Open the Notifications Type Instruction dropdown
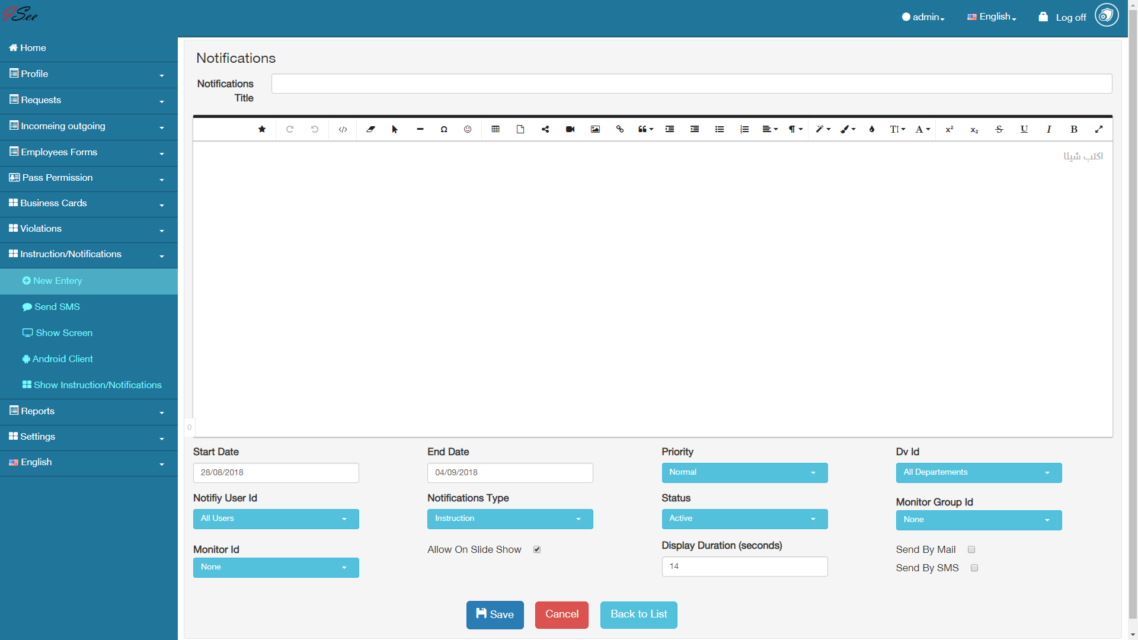The image size is (1138, 640). click(510, 519)
